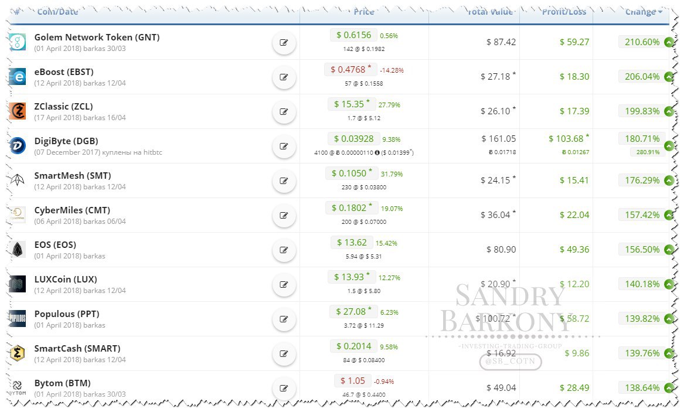684x412 pixels.
Task: Click green up arrow beside 199.83%
Action: tap(669, 111)
